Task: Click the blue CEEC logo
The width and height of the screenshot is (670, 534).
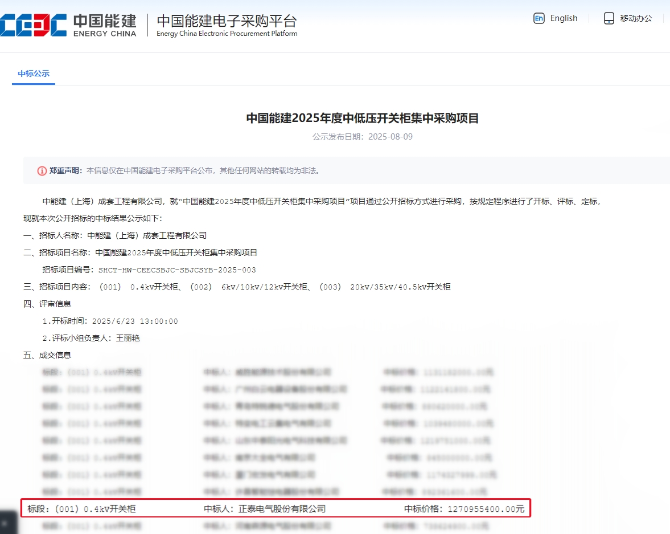Action: click(34, 25)
